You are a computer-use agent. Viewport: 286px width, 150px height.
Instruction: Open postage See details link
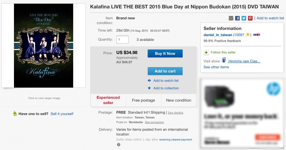point(175,113)
